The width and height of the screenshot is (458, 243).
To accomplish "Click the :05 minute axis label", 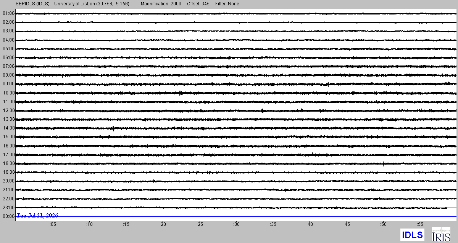I will pyautogui.click(x=52, y=224).
